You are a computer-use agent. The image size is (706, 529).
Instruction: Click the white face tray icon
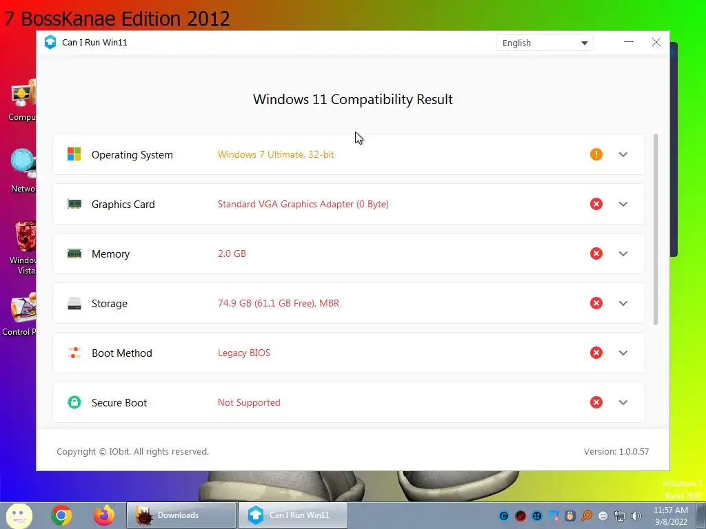pyautogui.click(x=603, y=516)
